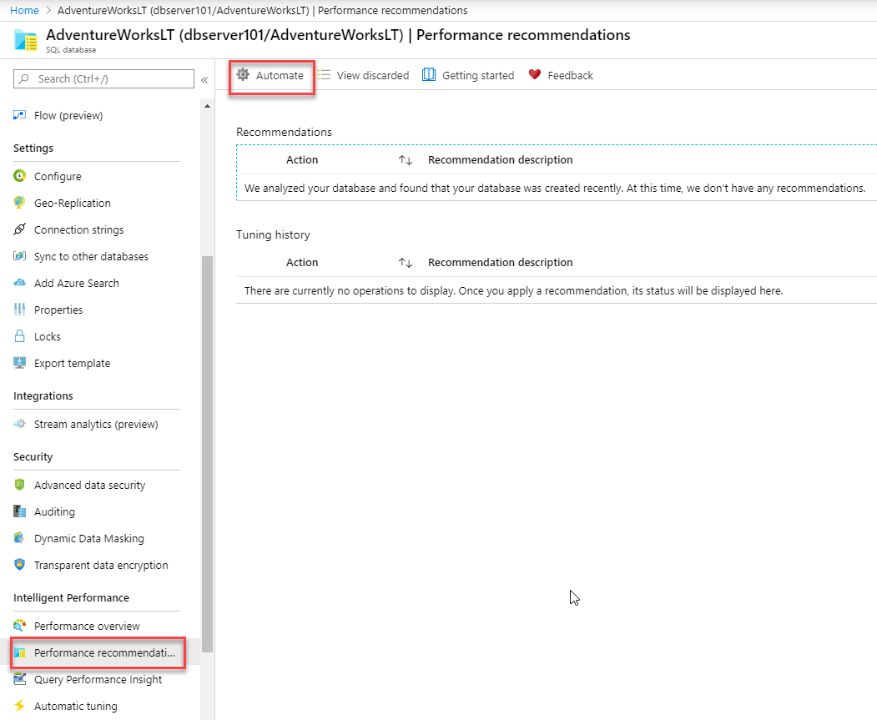
Task: Click the Performance overview icon
Action: (19, 626)
